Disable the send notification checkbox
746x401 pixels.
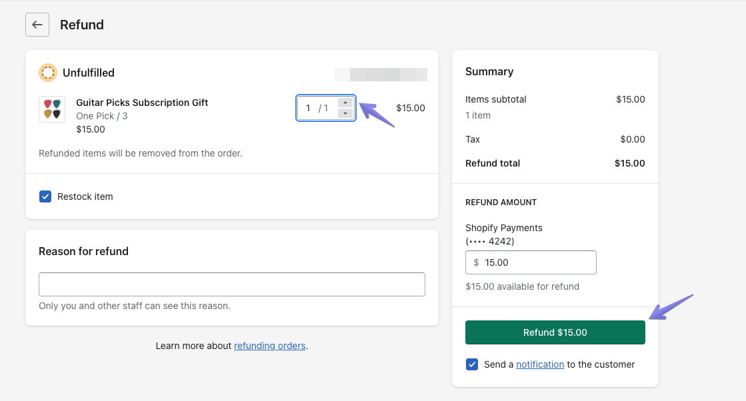pyautogui.click(x=472, y=364)
